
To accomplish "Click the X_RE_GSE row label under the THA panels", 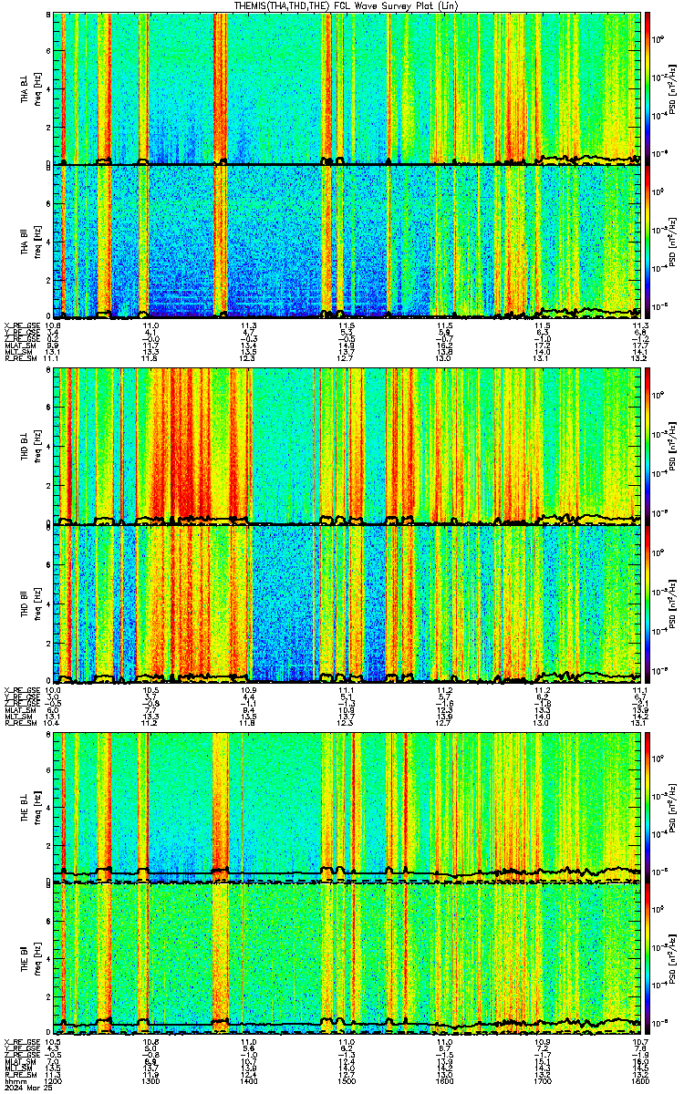I will (x=22, y=325).
